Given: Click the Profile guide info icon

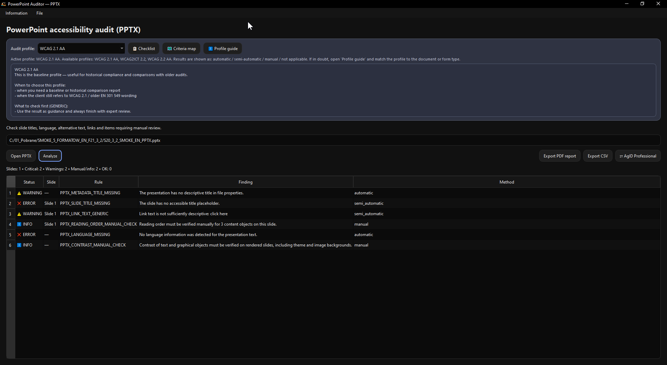Looking at the screenshot, I should [x=210, y=49].
